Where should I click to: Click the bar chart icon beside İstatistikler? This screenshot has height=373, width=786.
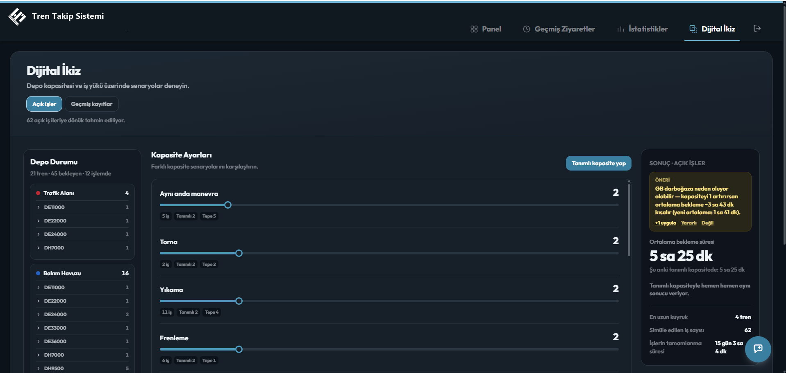pos(621,29)
